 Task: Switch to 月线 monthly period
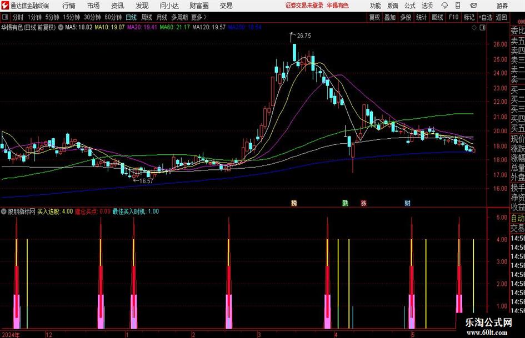(x=162, y=17)
